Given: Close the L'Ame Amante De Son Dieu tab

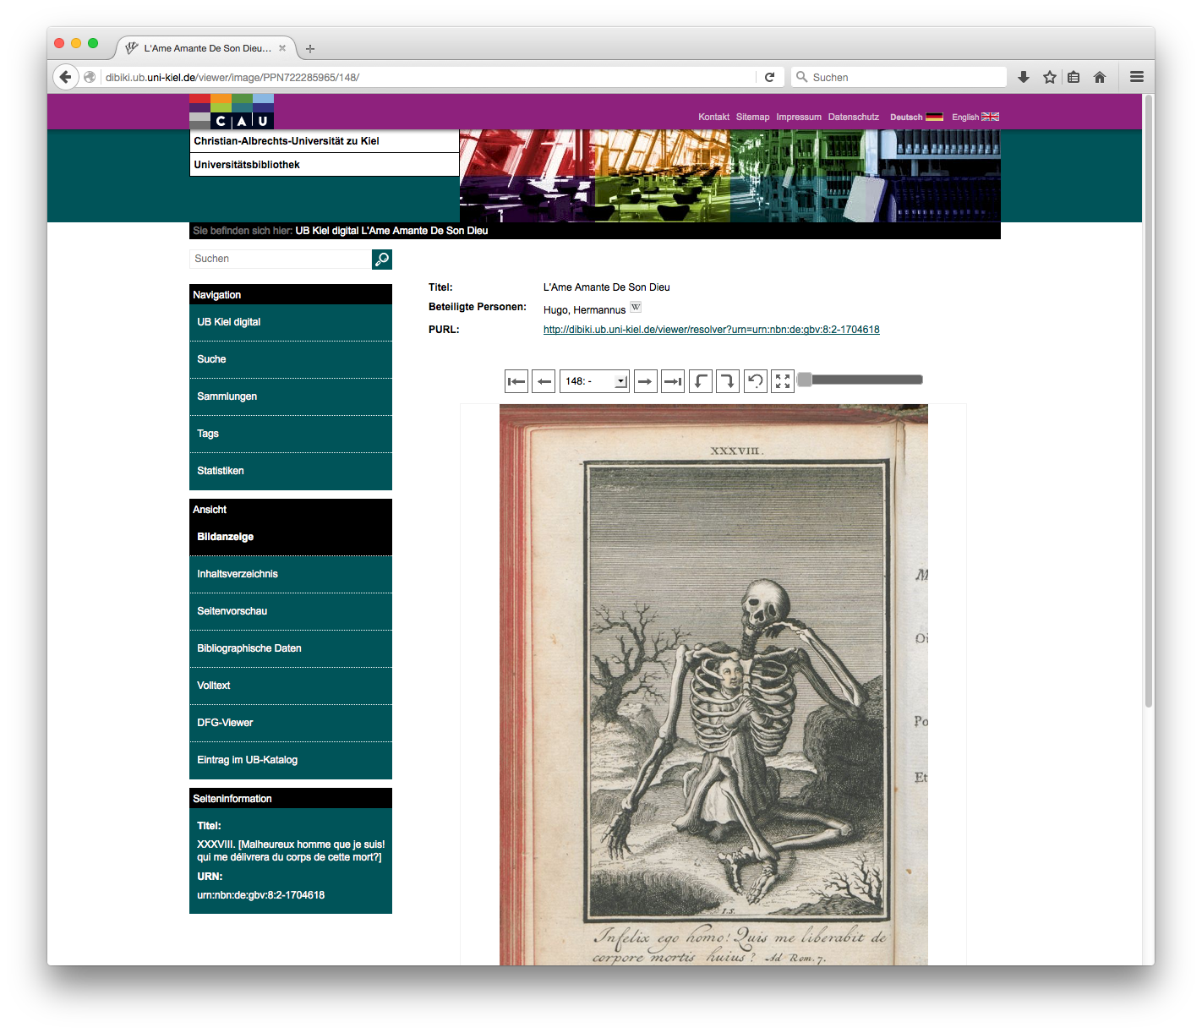Looking at the screenshot, I should tap(282, 48).
